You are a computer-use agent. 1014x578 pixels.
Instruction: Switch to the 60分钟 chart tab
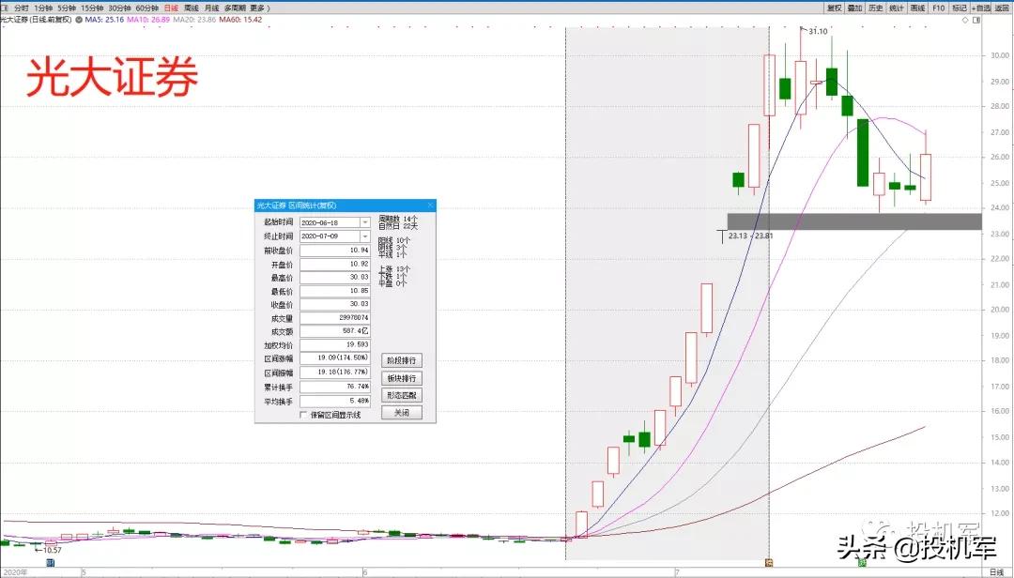pyautogui.click(x=146, y=8)
